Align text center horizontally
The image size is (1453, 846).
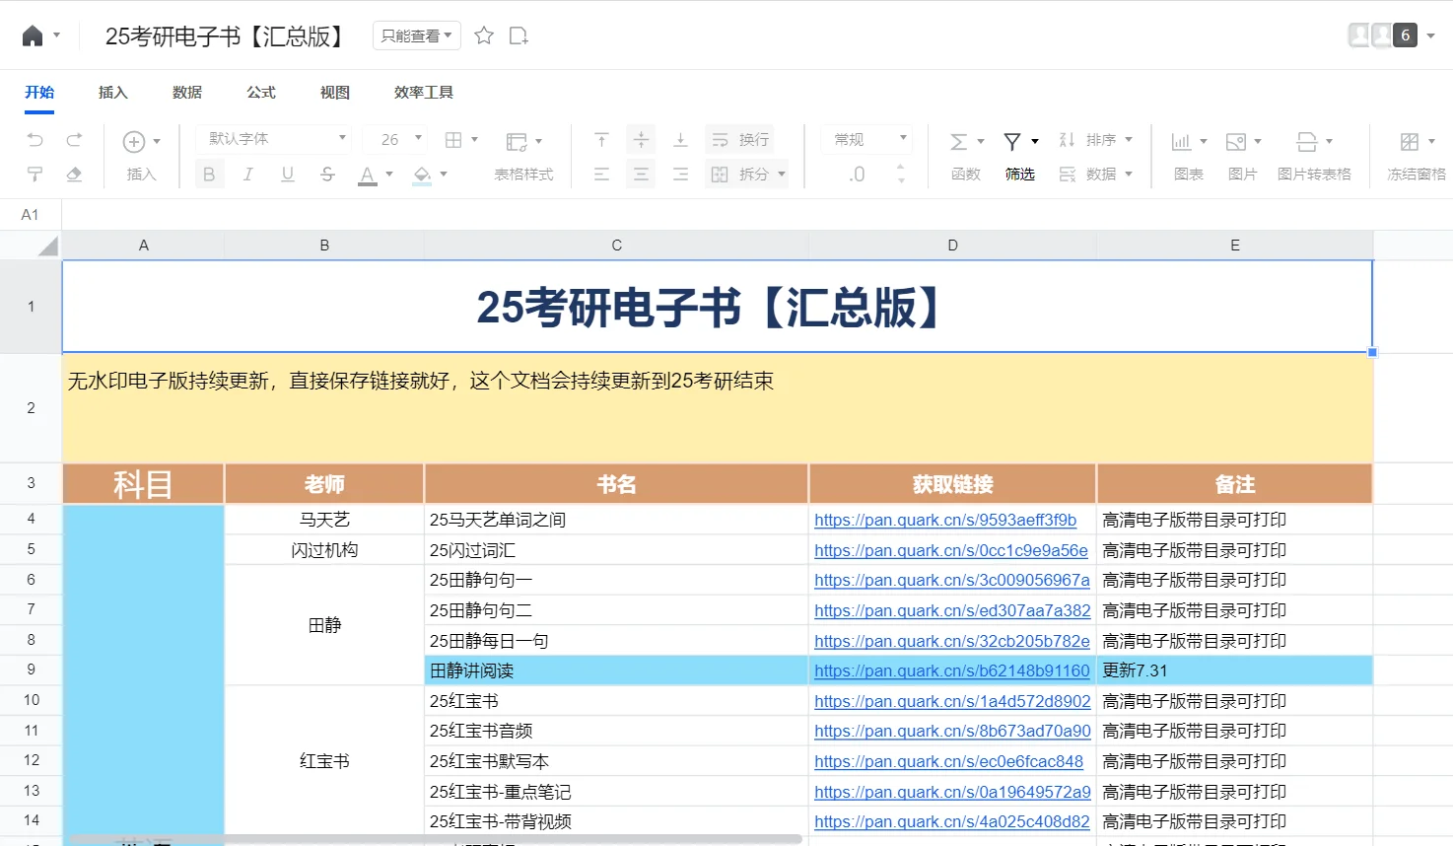coord(641,175)
